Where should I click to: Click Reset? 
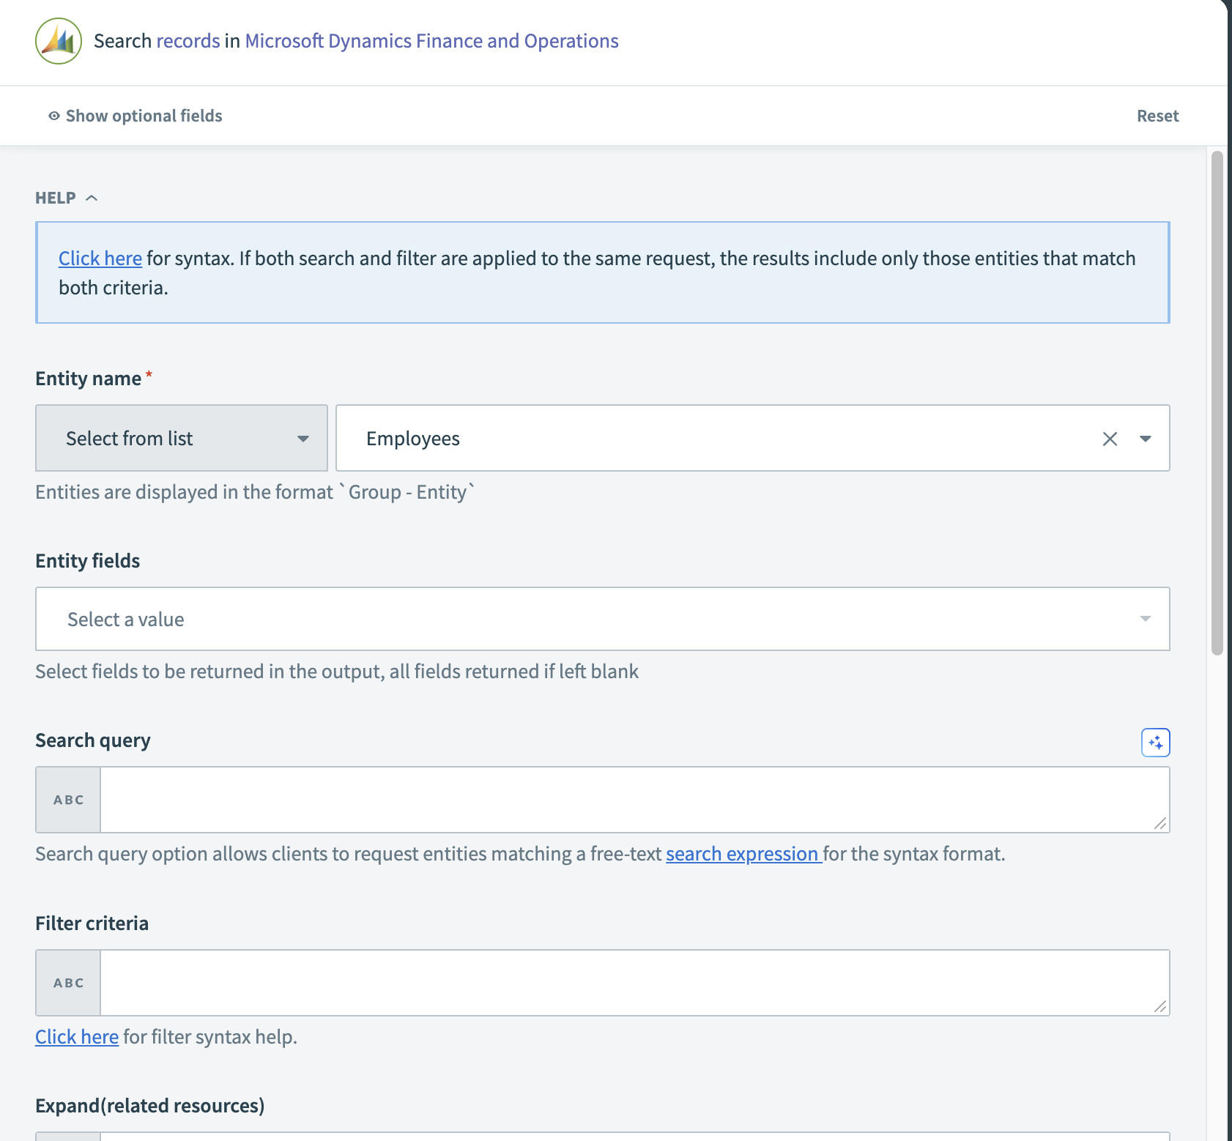[1157, 115]
